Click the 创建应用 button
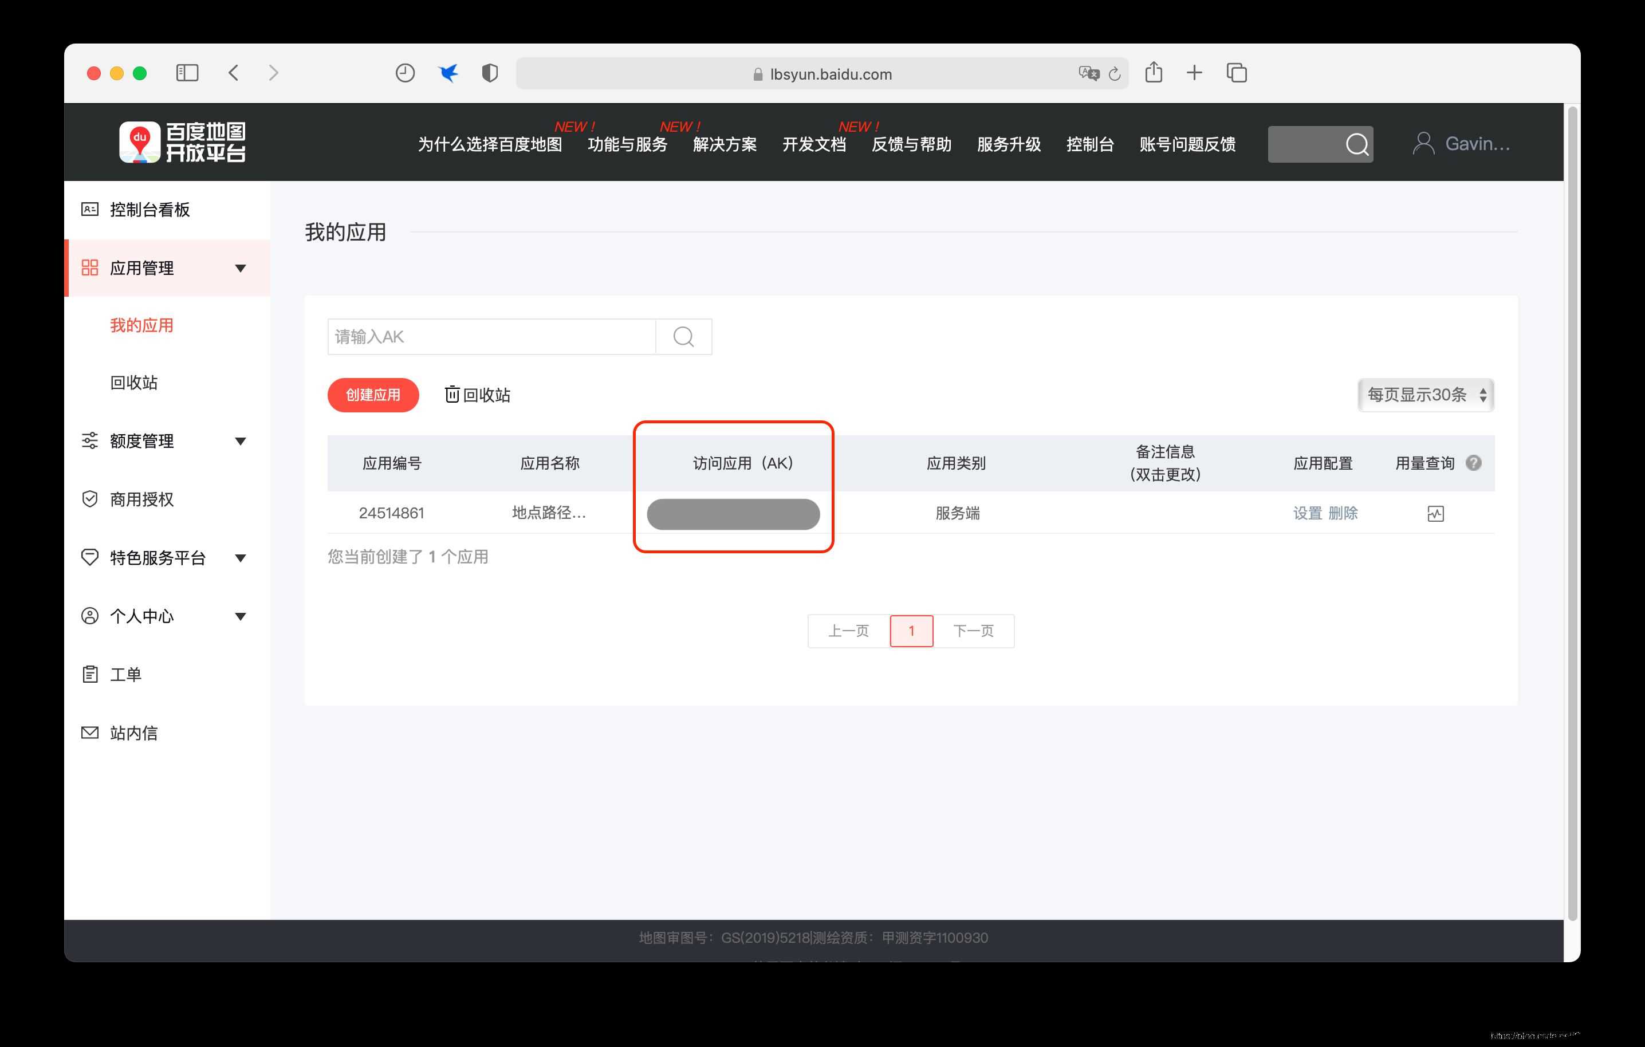This screenshot has height=1047, width=1645. coord(373,395)
